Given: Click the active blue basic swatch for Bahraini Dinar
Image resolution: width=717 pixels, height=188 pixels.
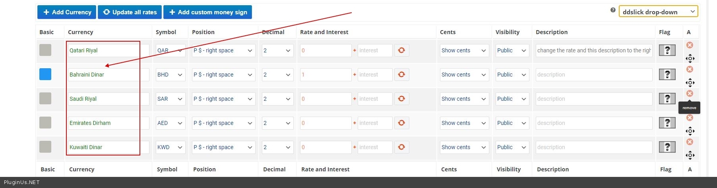Looking at the screenshot, I should pyautogui.click(x=45, y=74).
